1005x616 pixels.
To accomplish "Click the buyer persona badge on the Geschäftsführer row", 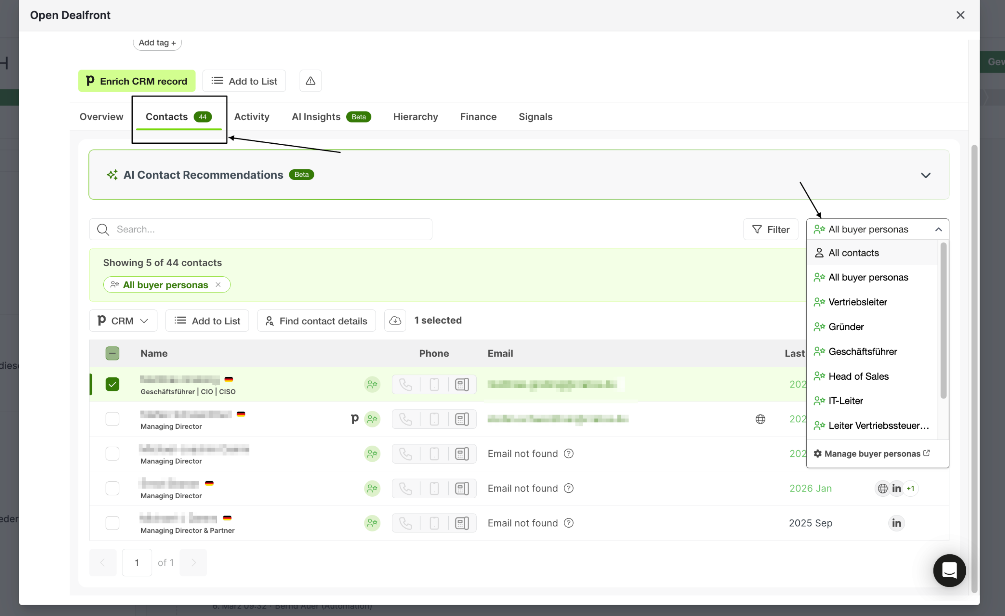I will coord(372,384).
